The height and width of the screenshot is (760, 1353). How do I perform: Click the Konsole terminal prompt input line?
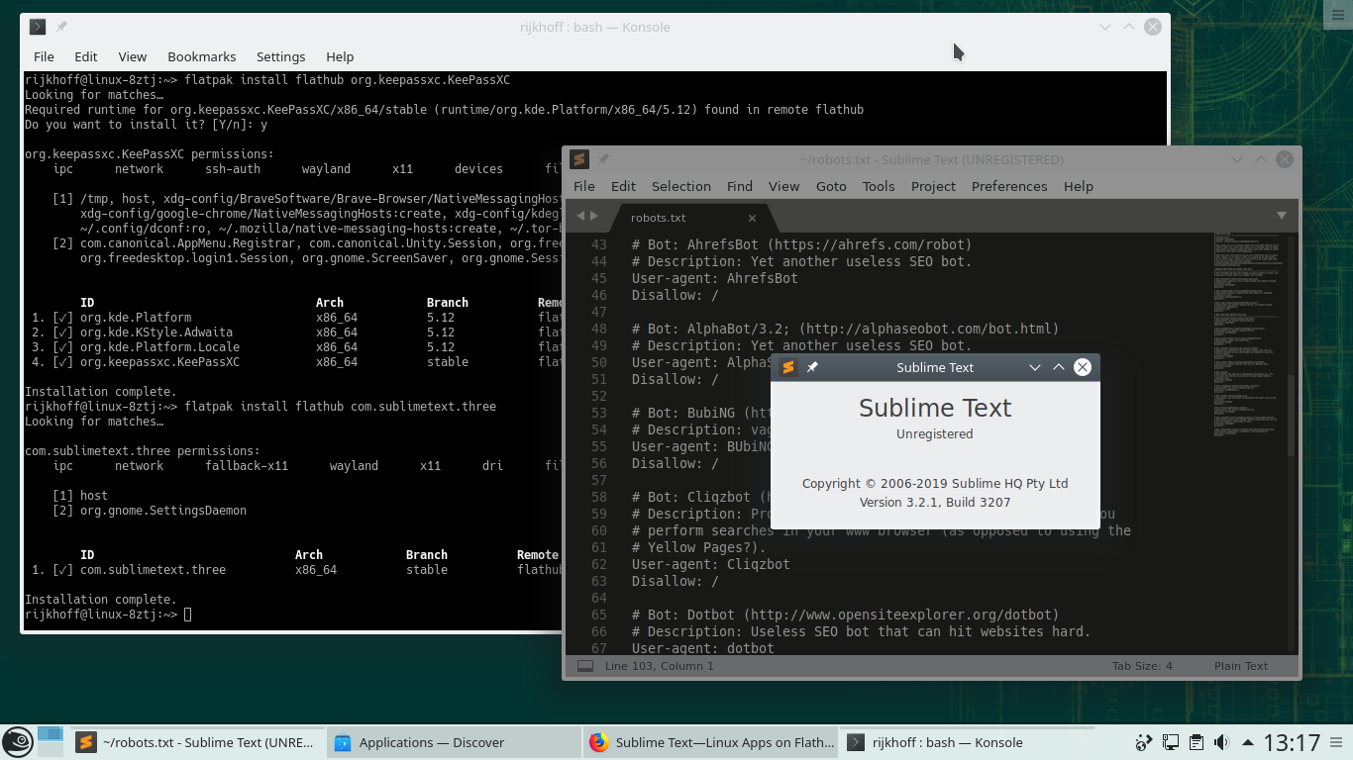(x=106, y=615)
